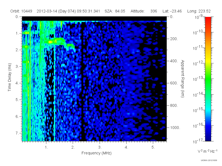Image resolution: width=222 pixels, height=166 pixels.
Task: Click the timestamp '09:50:31.341'
Action: point(89,11)
